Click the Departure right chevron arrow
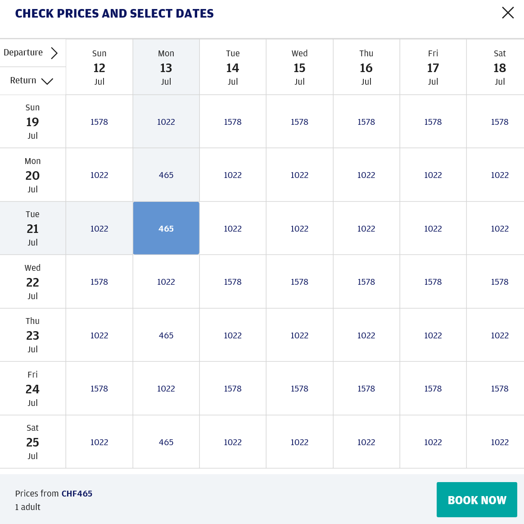The width and height of the screenshot is (524, 524). coord(54,53)
